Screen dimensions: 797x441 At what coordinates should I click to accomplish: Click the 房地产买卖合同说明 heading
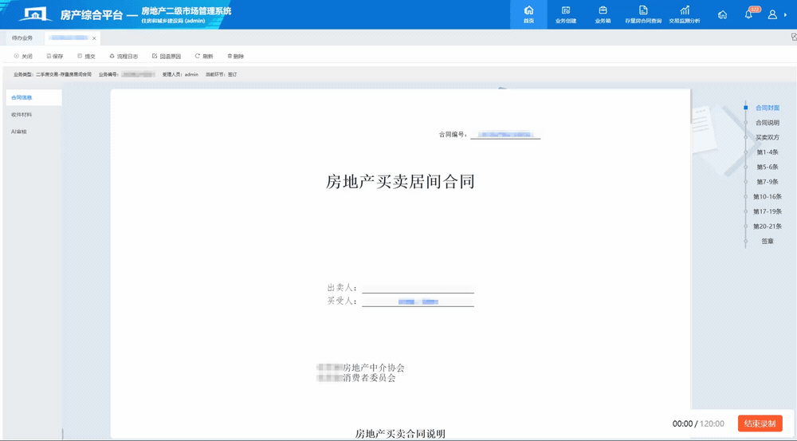tap(400, 434)
